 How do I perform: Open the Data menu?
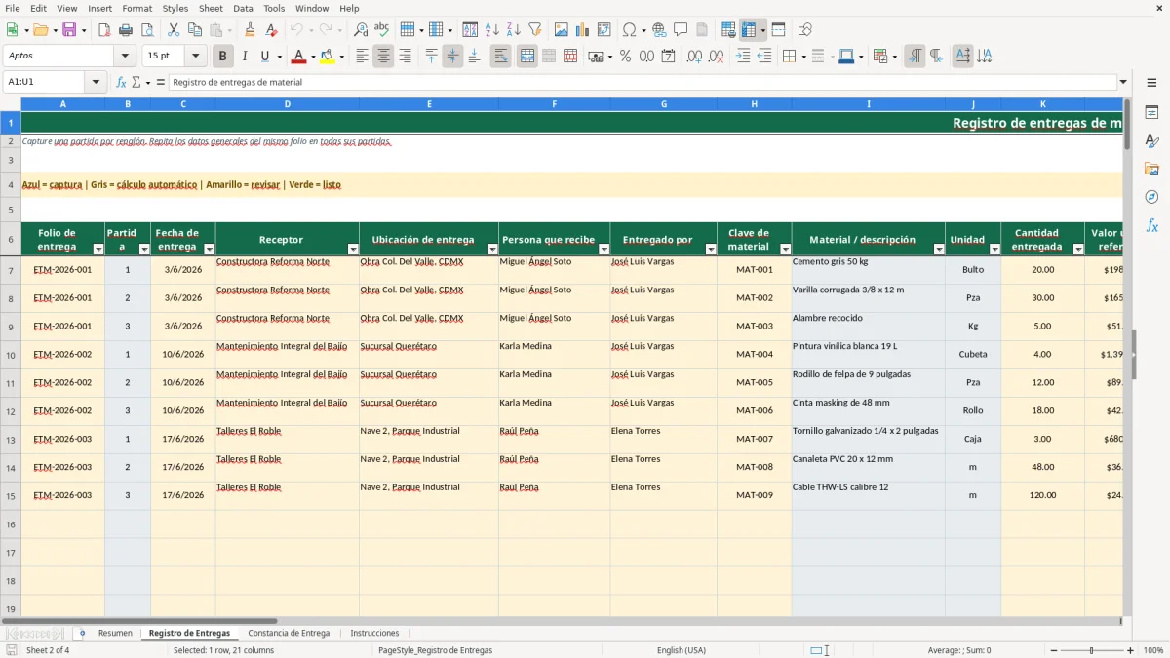243,8
